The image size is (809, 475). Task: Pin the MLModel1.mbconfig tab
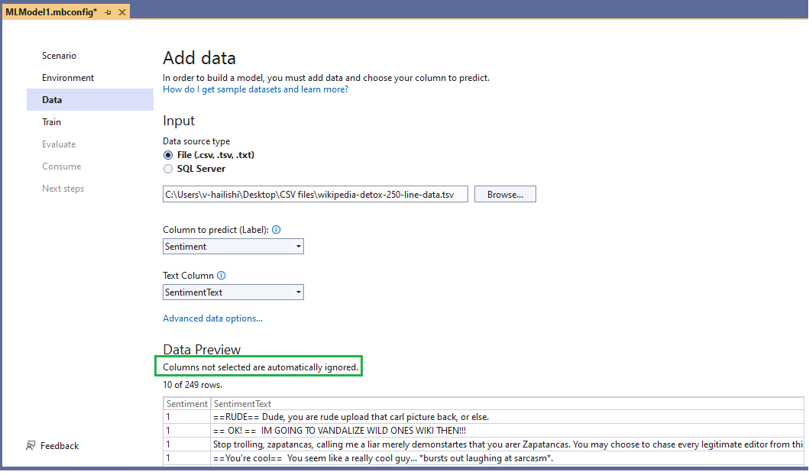pyautogui.click(x=107, y=11)
